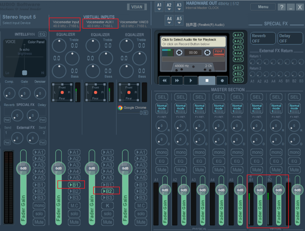Image resolution: width=305 pixels, height=231 pixels.
Task: Open the A1 hardware output device dropdown
Action: click(x=159, y=7)
